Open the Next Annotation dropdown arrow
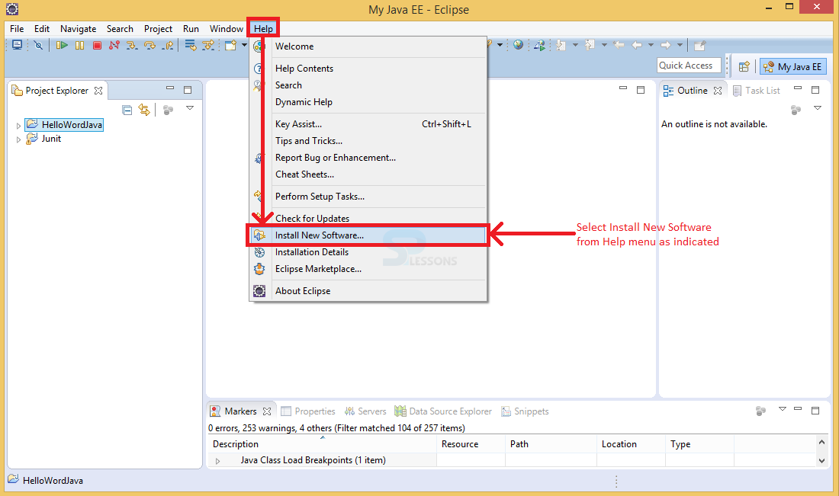Screen dimensions: 839x496 [575, 45]
